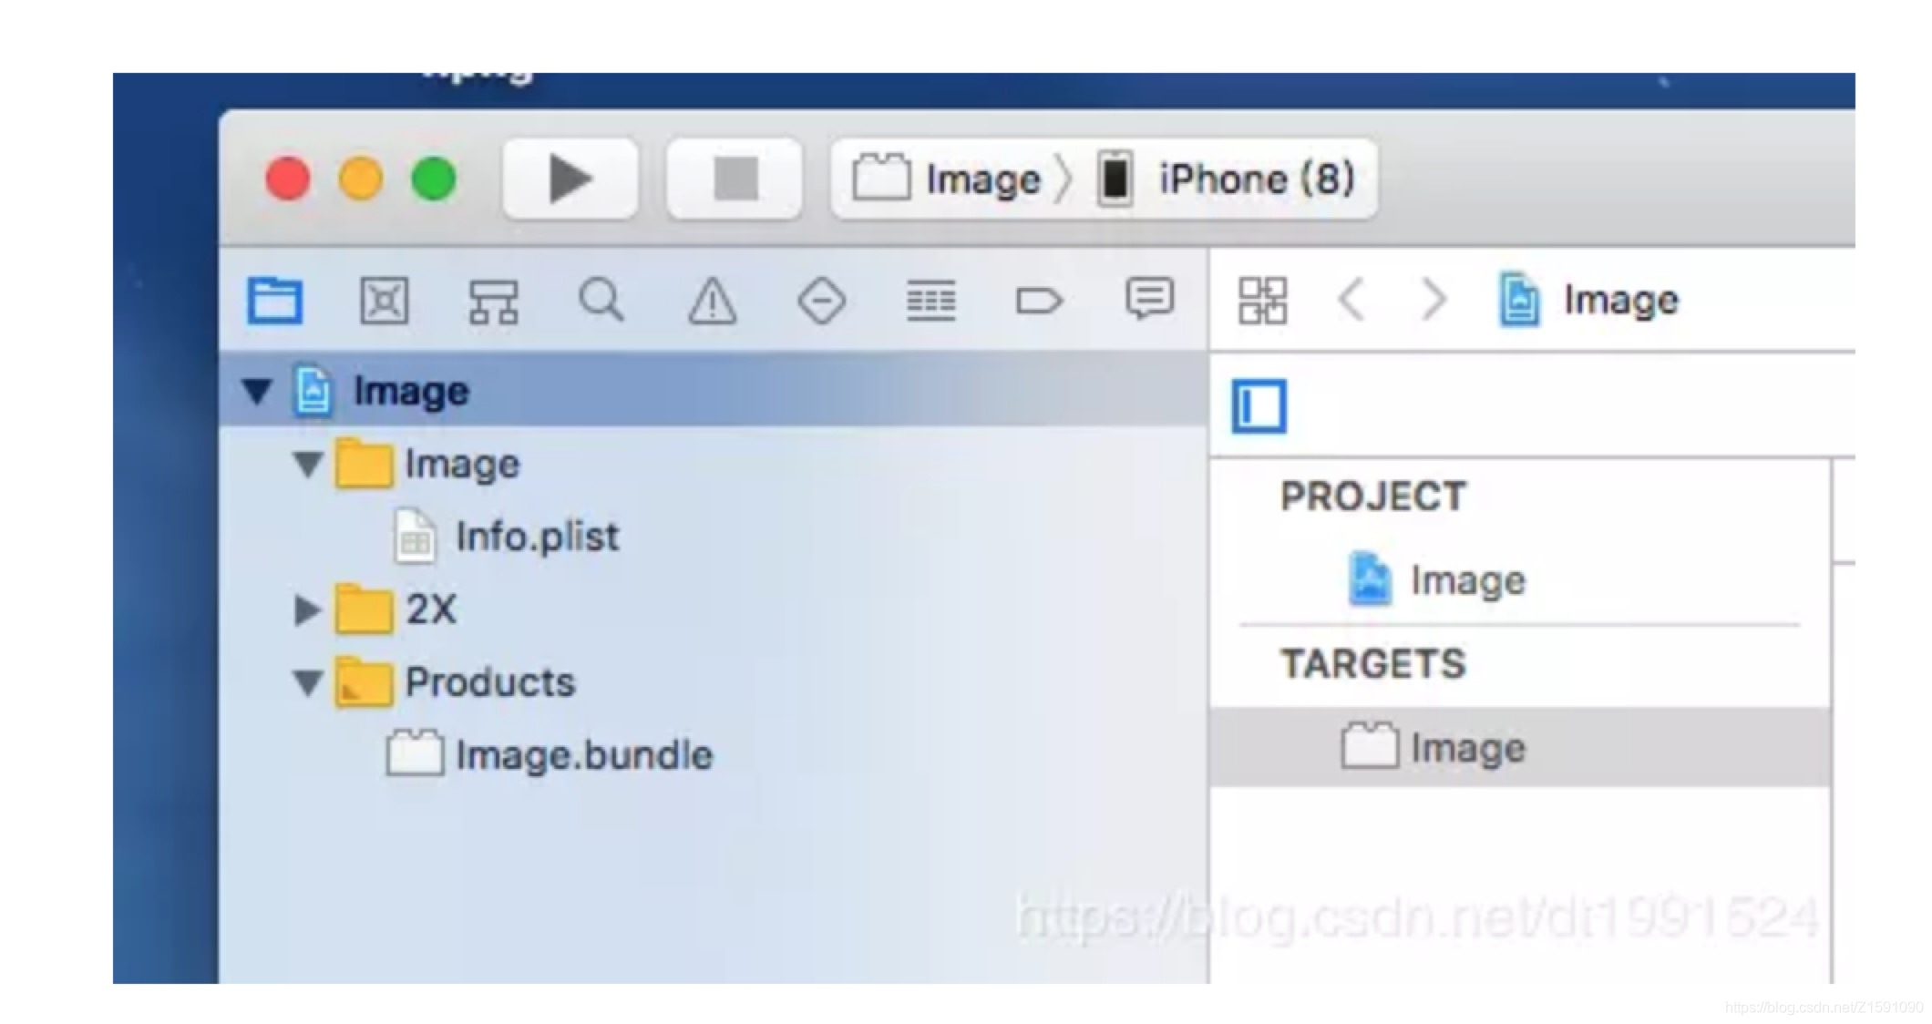Go back in editor history
Image resolution: width=1932 pixels, height=1024 pixels.
[1351, 300]
